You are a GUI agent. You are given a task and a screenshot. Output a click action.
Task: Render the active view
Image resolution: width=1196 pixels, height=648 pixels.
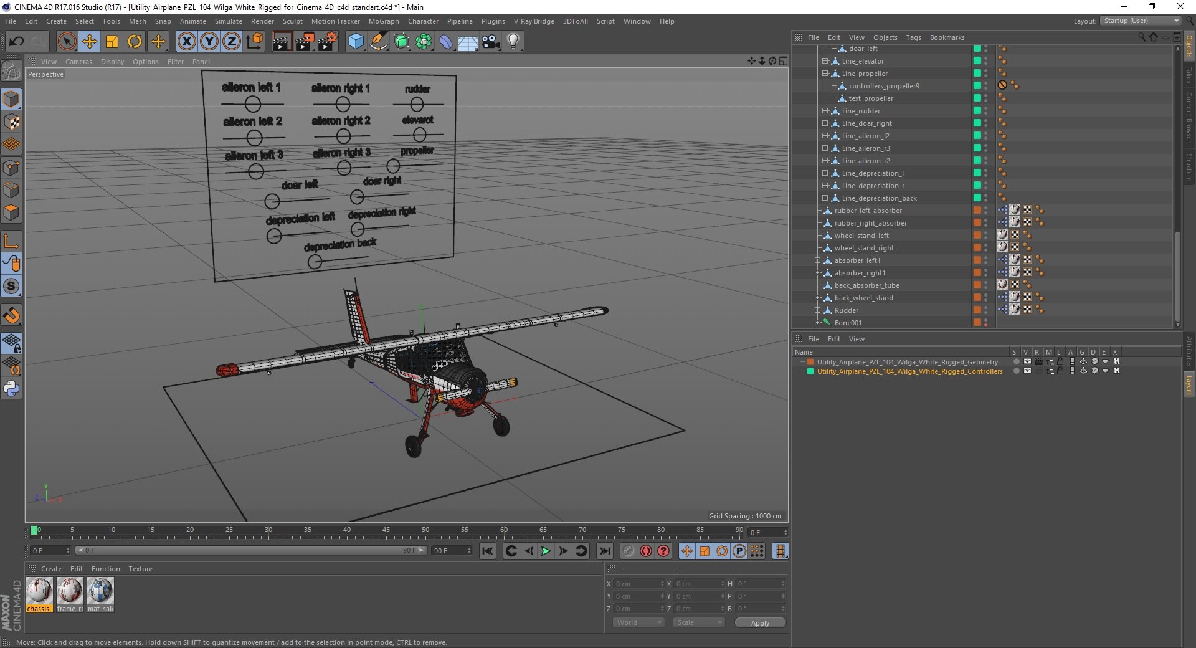click(x=282, y=42)
